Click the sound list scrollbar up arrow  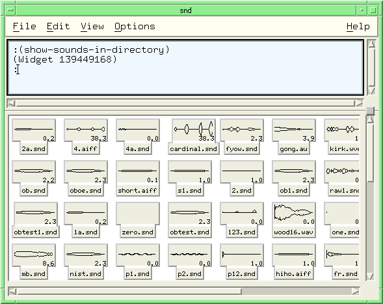point(371,120)
